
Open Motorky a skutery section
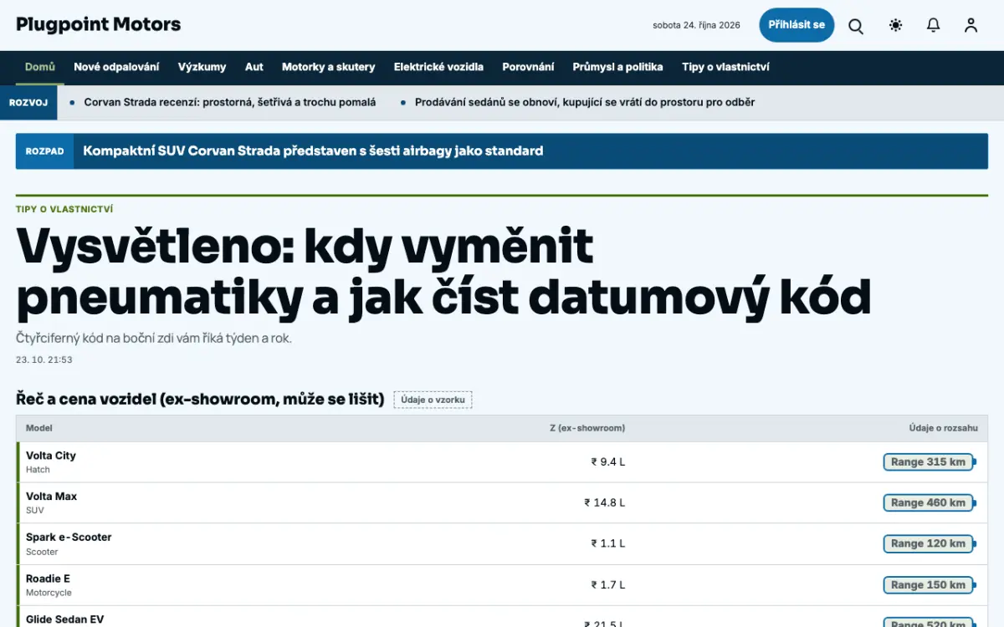pyautogui.click(x=329, y=67)
